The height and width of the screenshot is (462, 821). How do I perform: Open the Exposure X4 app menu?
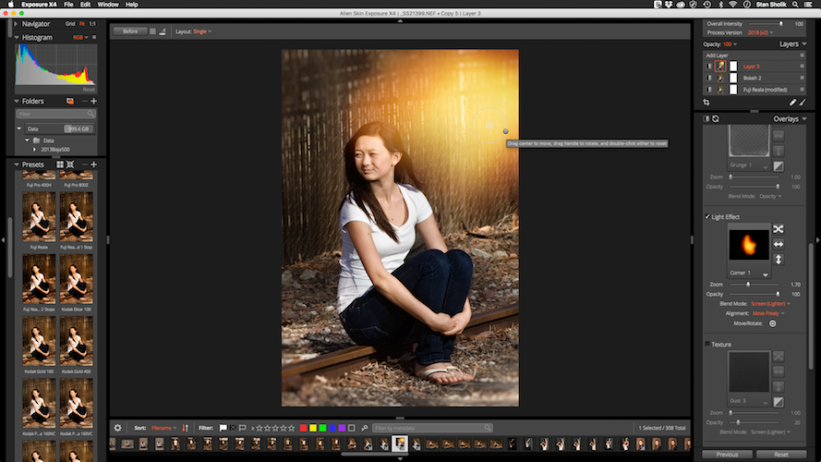point(39,5)
